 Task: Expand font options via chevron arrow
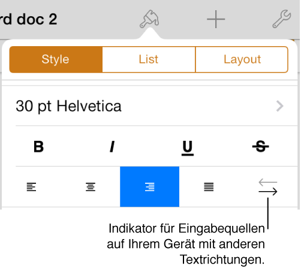[x=279, y=106]
